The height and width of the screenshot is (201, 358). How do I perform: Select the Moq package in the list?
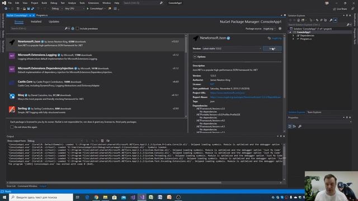pos(96,97)
